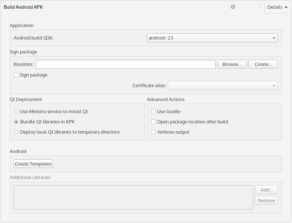Select Bundle Qt libraries in APK

coord(16,122)
